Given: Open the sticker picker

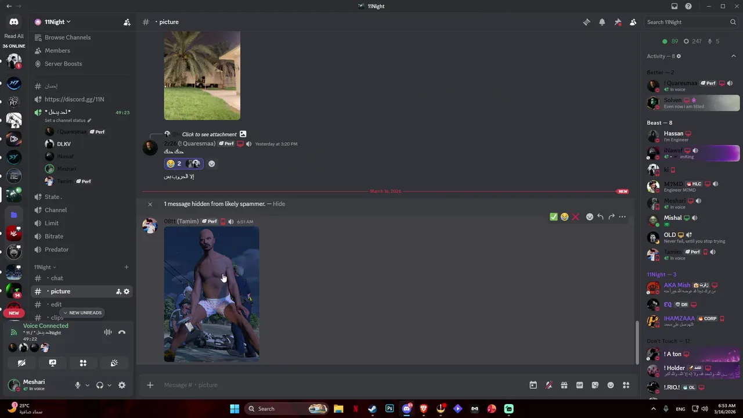Looking at the screenshot, I should tap(595, 385).
